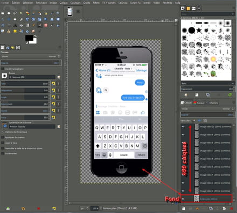Toggle visibility of 'Arrière-plan' layer
Image resolution: width=237 pixels, height=213 pixels.
(x=183, y=199)
